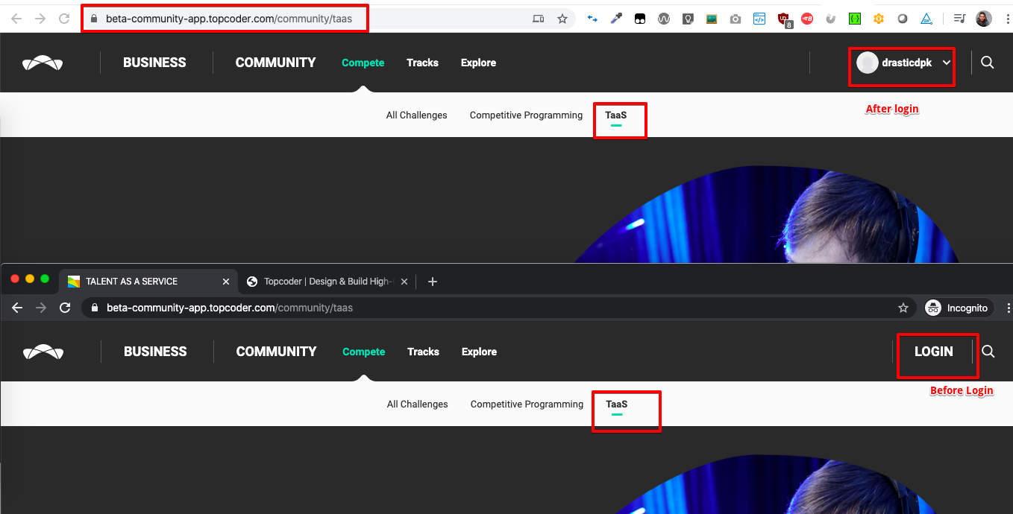Open the red round B extension icon

click(807, 19)
